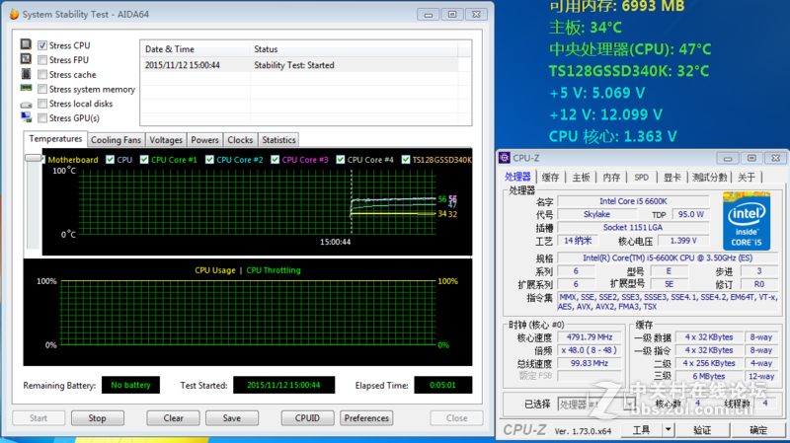Toggle TS128GSSD340K graph checkbox
Screen dimensions: 790x443
click(x=406, y=160)
